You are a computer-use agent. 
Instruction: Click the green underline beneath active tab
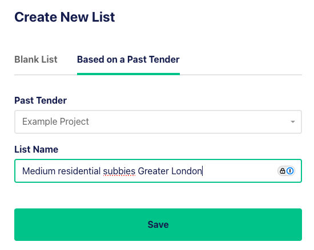coord(128,74)
